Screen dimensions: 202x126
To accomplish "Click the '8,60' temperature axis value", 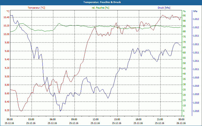I will [7, 93].
